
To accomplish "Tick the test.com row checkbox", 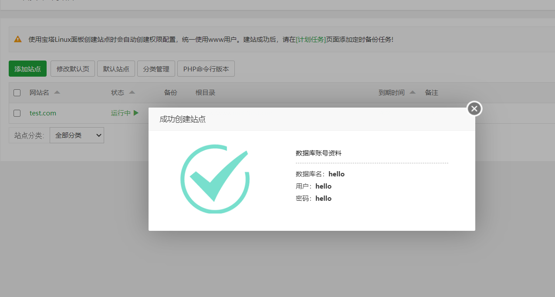I will click(17, 113).
